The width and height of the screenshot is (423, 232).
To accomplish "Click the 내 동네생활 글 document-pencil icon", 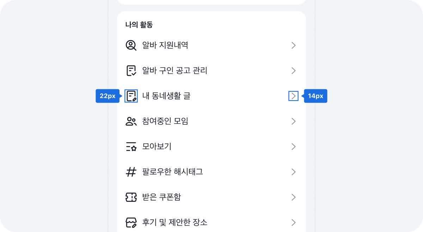I will coord(131,96).
